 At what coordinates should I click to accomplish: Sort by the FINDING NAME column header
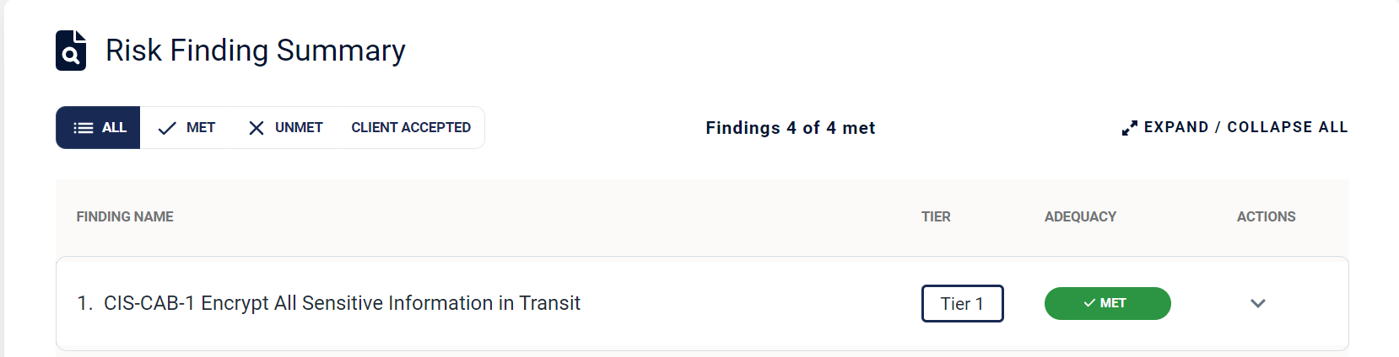(x=125, y=217)
